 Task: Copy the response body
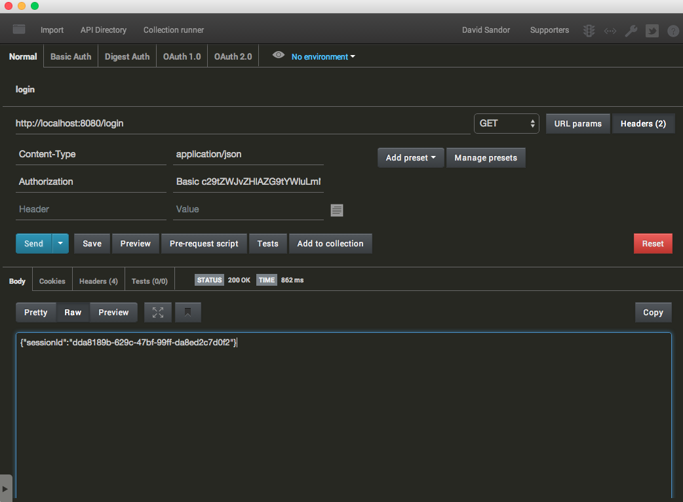point(653,312)
